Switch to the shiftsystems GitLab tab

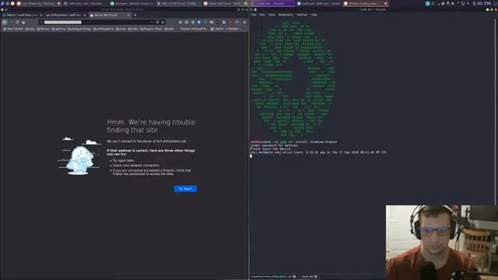point(65,15)
